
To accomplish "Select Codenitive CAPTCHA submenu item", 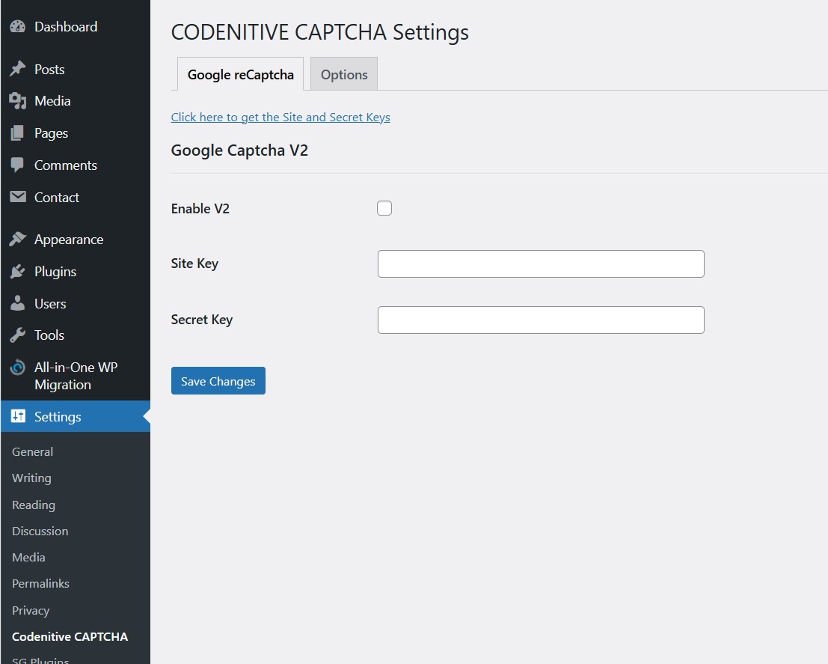I will pos(70,636).
